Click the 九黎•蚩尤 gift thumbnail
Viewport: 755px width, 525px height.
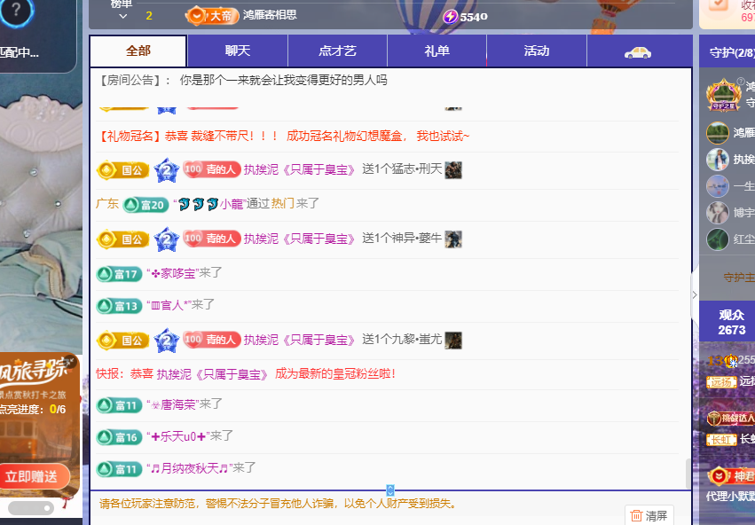tap(453, 341)
